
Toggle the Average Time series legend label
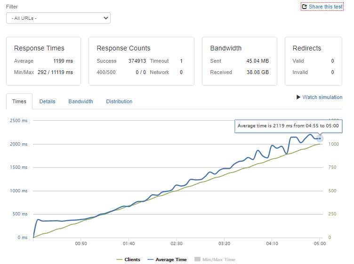170,259
